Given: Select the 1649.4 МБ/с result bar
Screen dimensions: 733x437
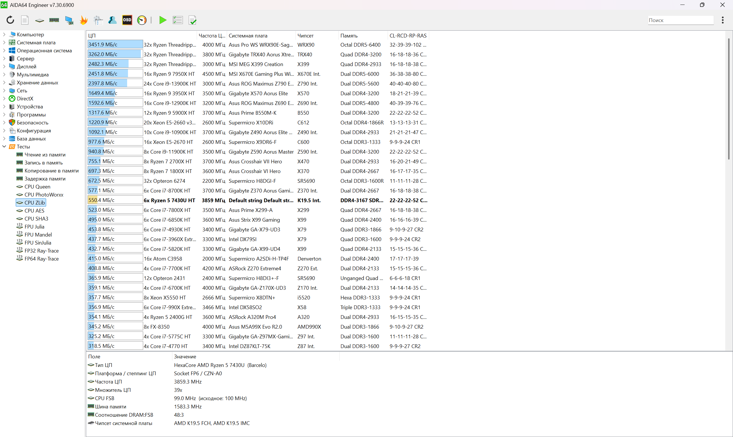Looking at the screenshot, I should click(115, 93).
